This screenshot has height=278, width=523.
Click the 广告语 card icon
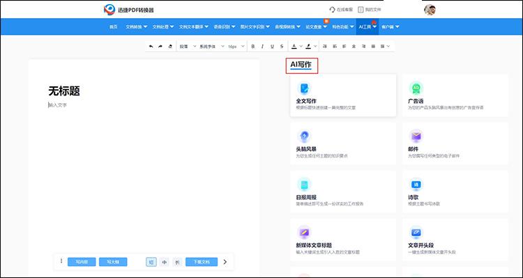(416, 88)
